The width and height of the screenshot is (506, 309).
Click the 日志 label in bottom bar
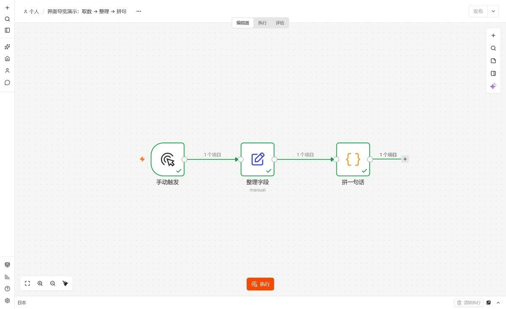pyautogui.click(x=22, y=303)
